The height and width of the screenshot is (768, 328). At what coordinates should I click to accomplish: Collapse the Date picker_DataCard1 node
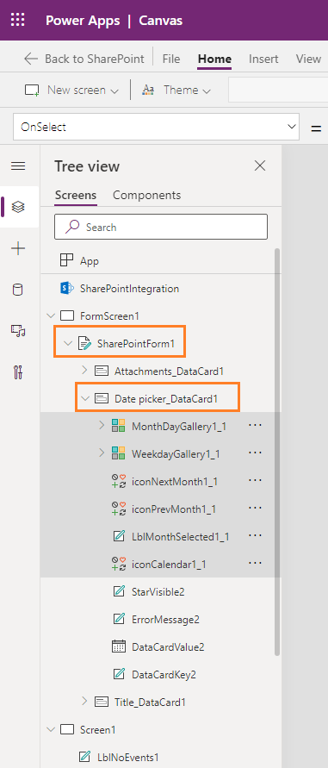85,398
